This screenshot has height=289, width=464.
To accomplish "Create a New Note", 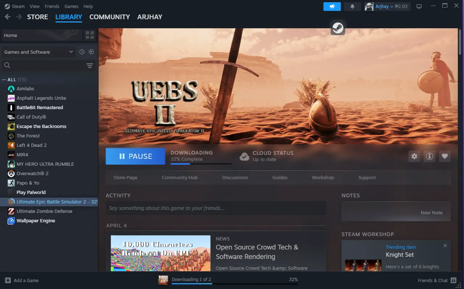I will pyautogui.click(x=431, y=212).
